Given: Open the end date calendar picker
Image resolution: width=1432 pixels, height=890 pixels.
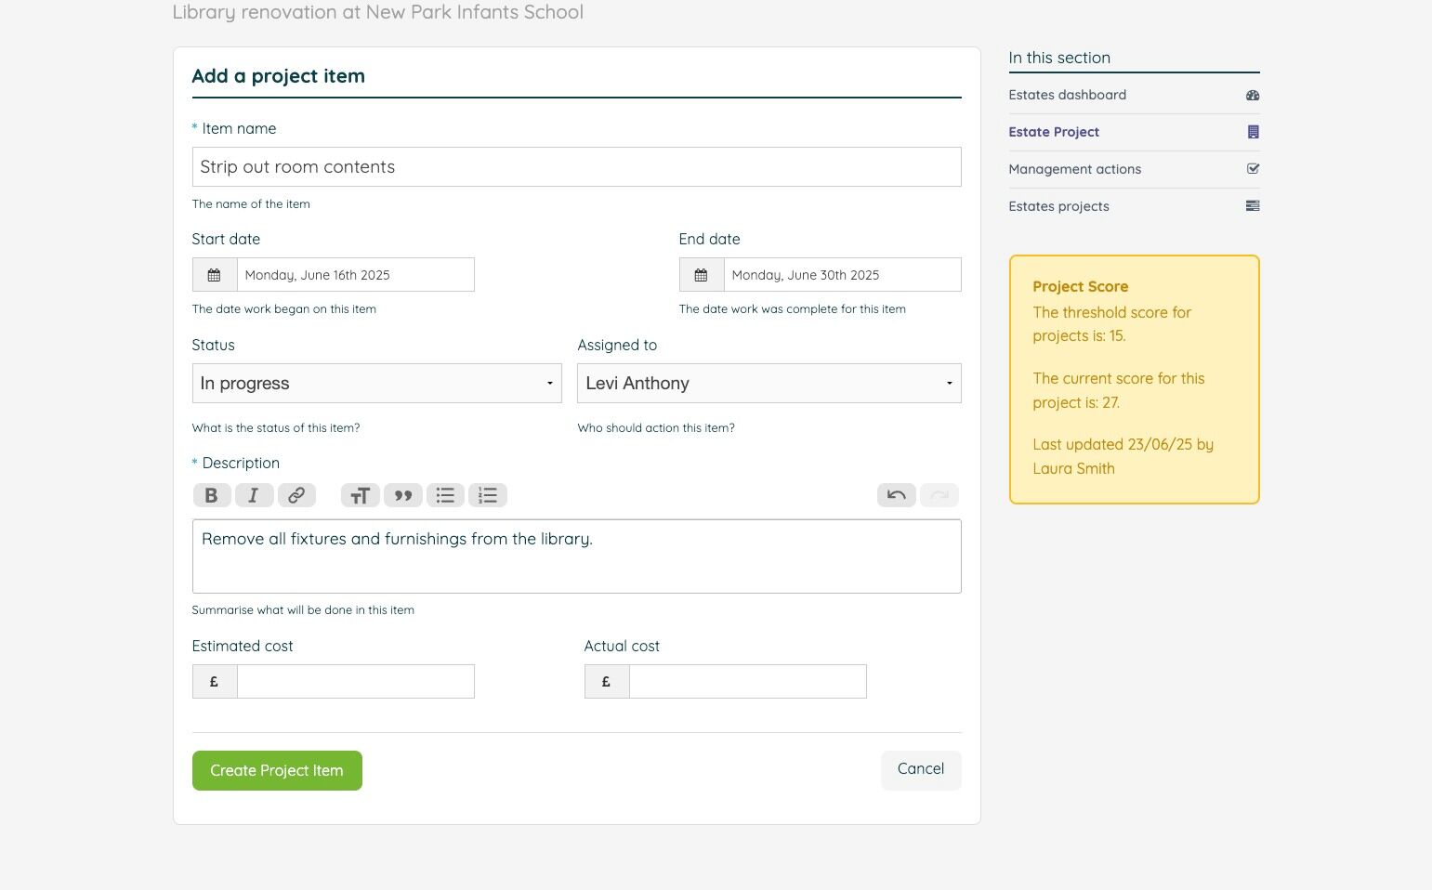Looking at the screenshot, I should (x=702, y=275).
